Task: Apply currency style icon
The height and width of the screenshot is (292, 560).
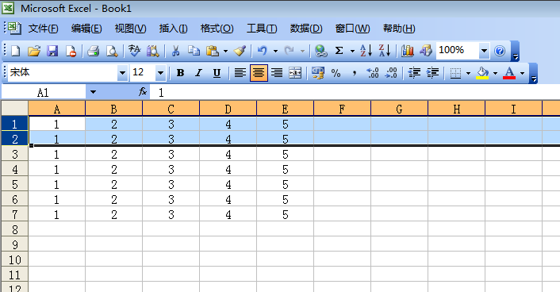Action: point(317,73)
